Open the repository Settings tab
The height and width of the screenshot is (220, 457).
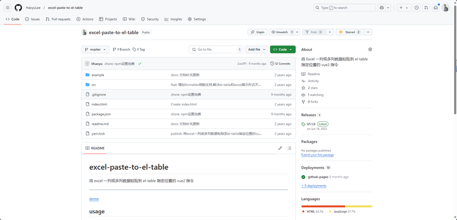pos(197,19)
